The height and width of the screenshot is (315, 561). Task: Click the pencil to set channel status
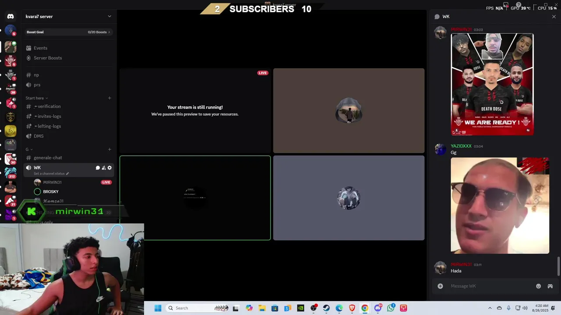pos(67,174)
